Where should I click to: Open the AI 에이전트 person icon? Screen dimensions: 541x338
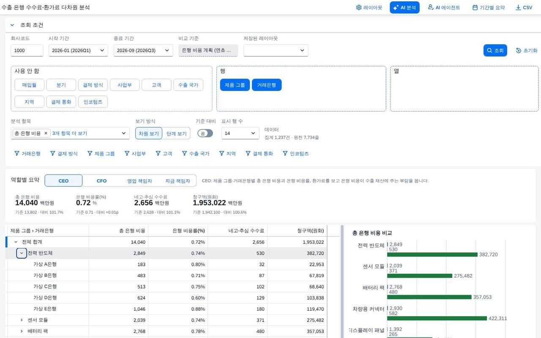[x=431, y=7]
